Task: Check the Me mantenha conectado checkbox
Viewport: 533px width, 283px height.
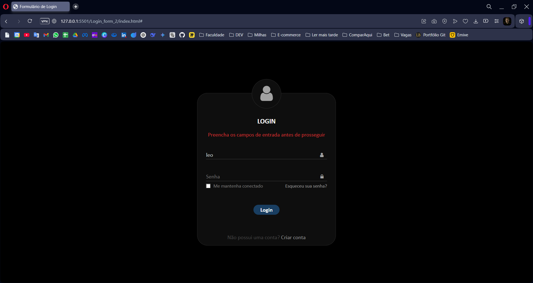Action: click(x=208, y=186)
